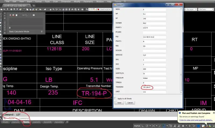Click the Plot printer icon in toolbar

[x=11, y=9]
